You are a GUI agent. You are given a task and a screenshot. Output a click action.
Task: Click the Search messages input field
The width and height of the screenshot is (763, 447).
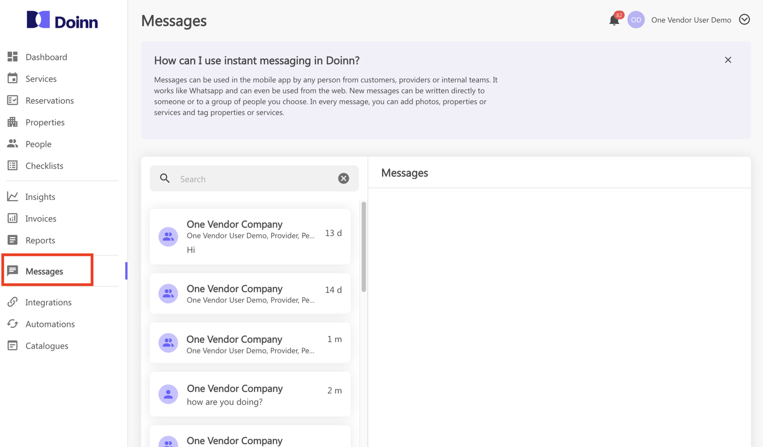[255, 179]
